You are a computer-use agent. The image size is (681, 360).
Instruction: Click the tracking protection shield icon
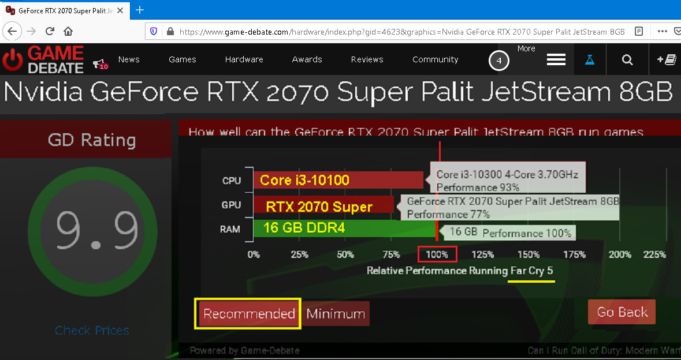(153, 31)
